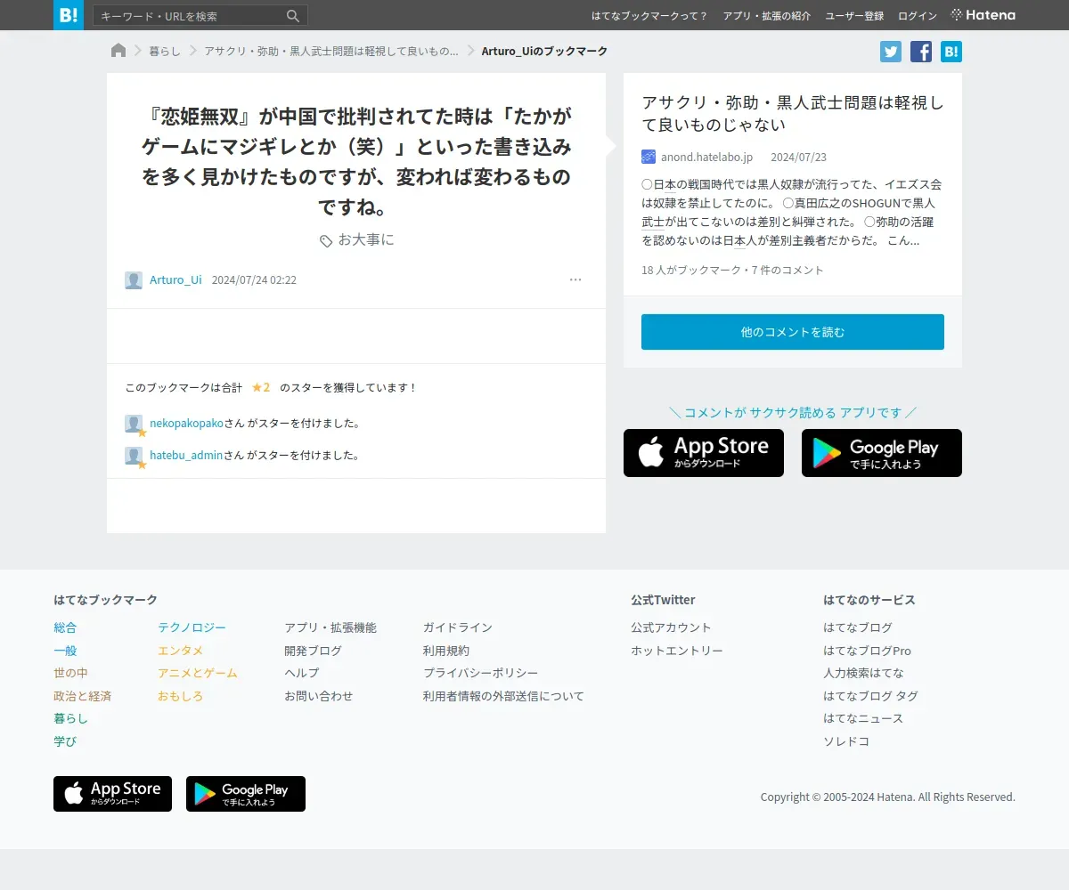Image resolution: width=1069 pixels, height=890 pixels.
Task: Click the yellow star count ★2
Action: 261,388
